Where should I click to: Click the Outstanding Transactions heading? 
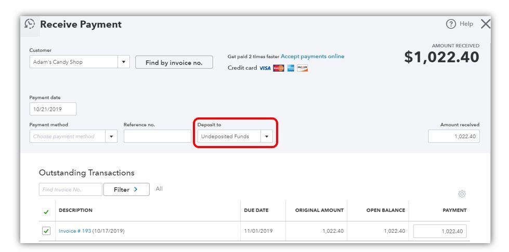click(87, 173)
